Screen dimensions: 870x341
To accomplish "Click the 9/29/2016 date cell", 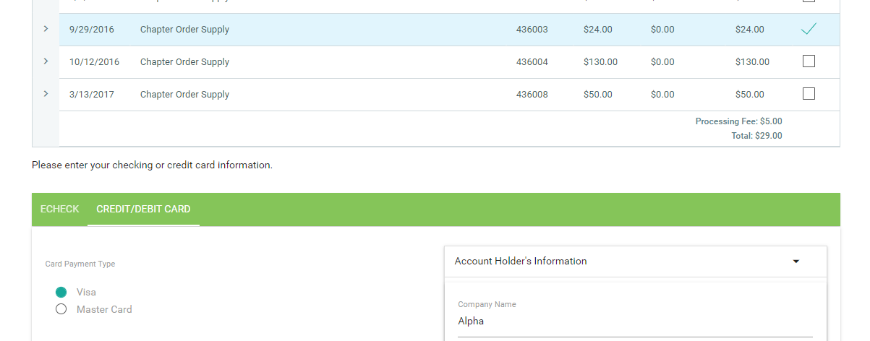I will pos(91,30).
